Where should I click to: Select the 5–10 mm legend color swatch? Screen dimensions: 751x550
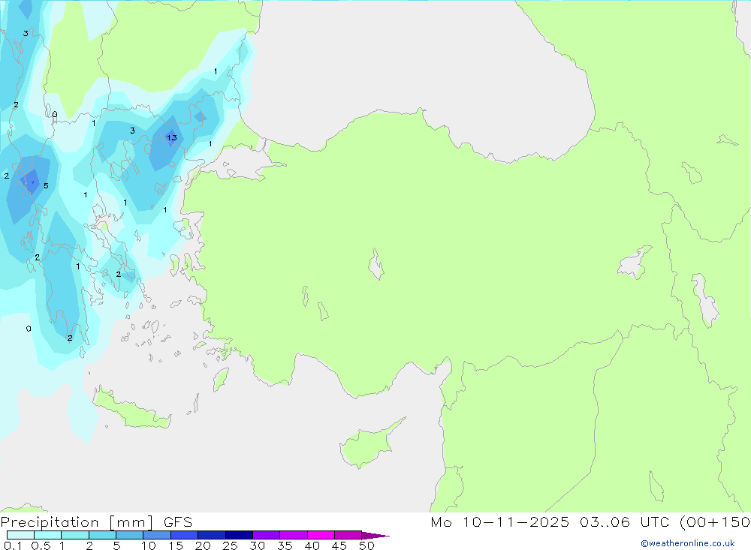(x=130, y=535)
